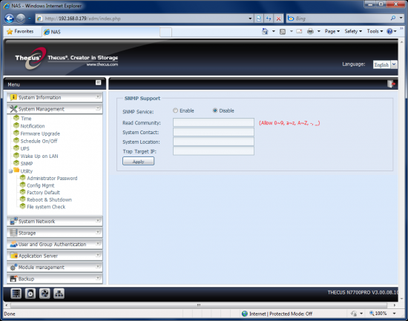Open UPS settings in tree

pyautogui.click(x=24, y=148)
